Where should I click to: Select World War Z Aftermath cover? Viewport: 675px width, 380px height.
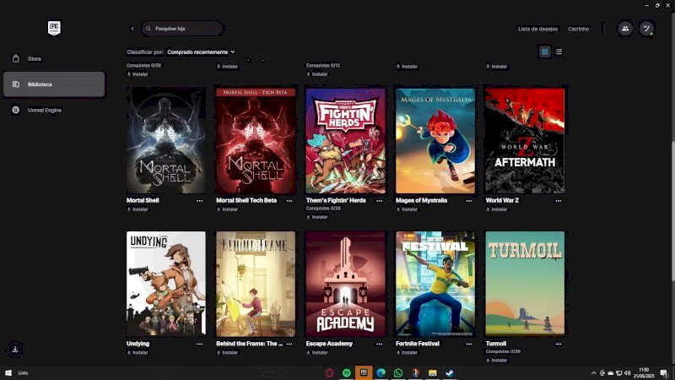(524, 140)
